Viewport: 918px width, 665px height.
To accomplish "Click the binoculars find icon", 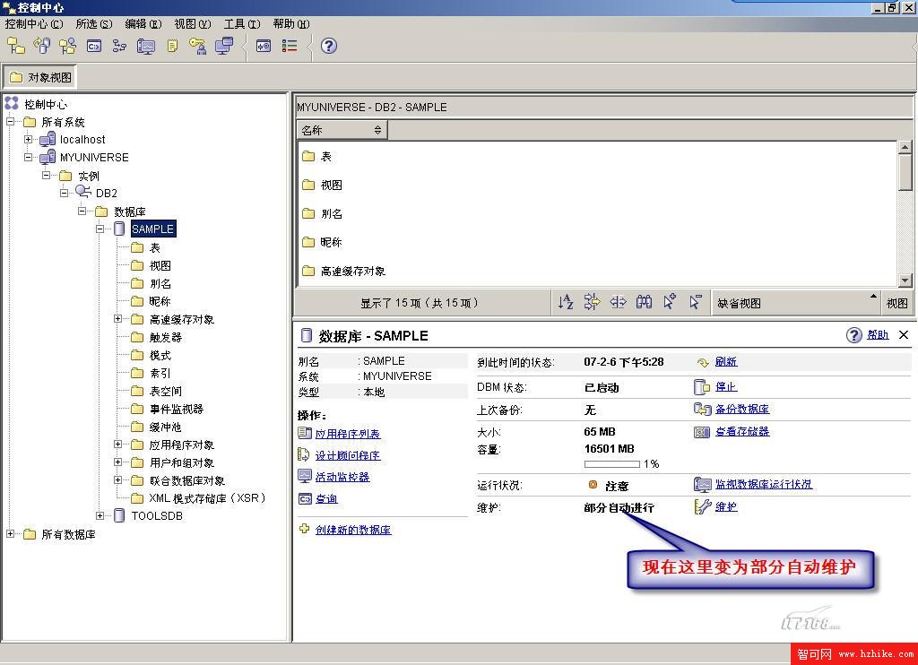I will 644,302.
